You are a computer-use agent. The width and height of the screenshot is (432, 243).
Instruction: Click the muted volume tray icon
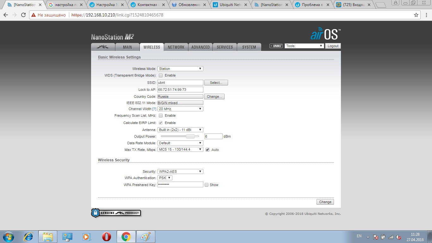point(398,237)
